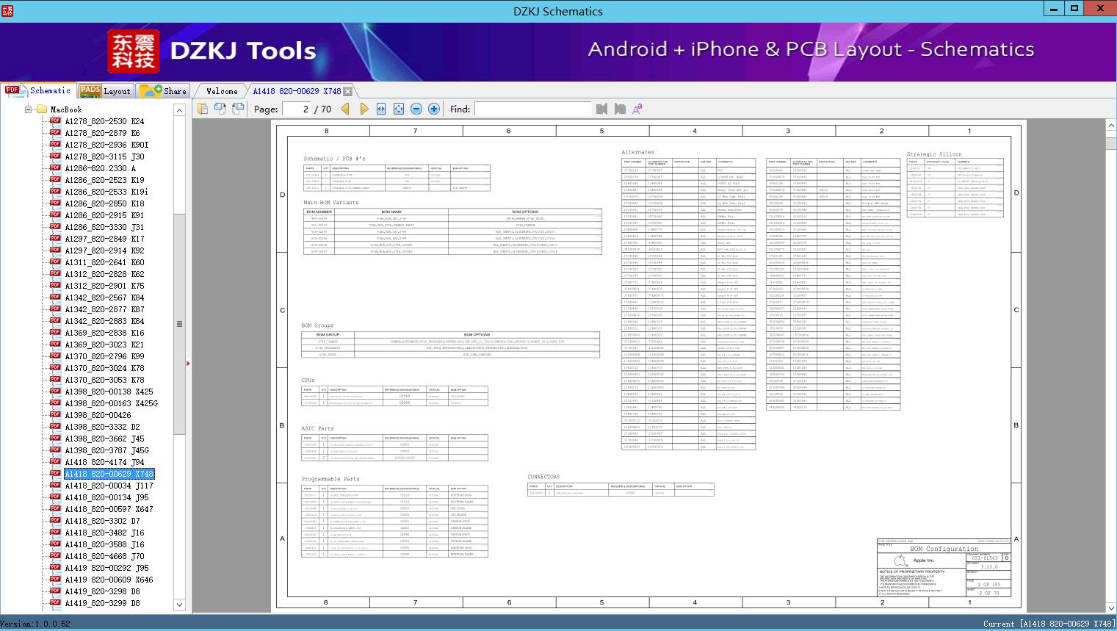The width and height of the screenshot is (1117, 631).
Task: Click the PDF icon beside A1419_820-3298 D8
Action: pyautogui.click(x=55, y=591)
